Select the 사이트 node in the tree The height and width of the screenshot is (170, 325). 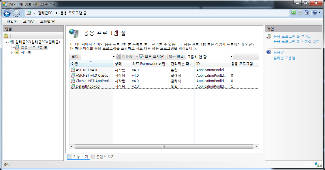coord(26,52)
